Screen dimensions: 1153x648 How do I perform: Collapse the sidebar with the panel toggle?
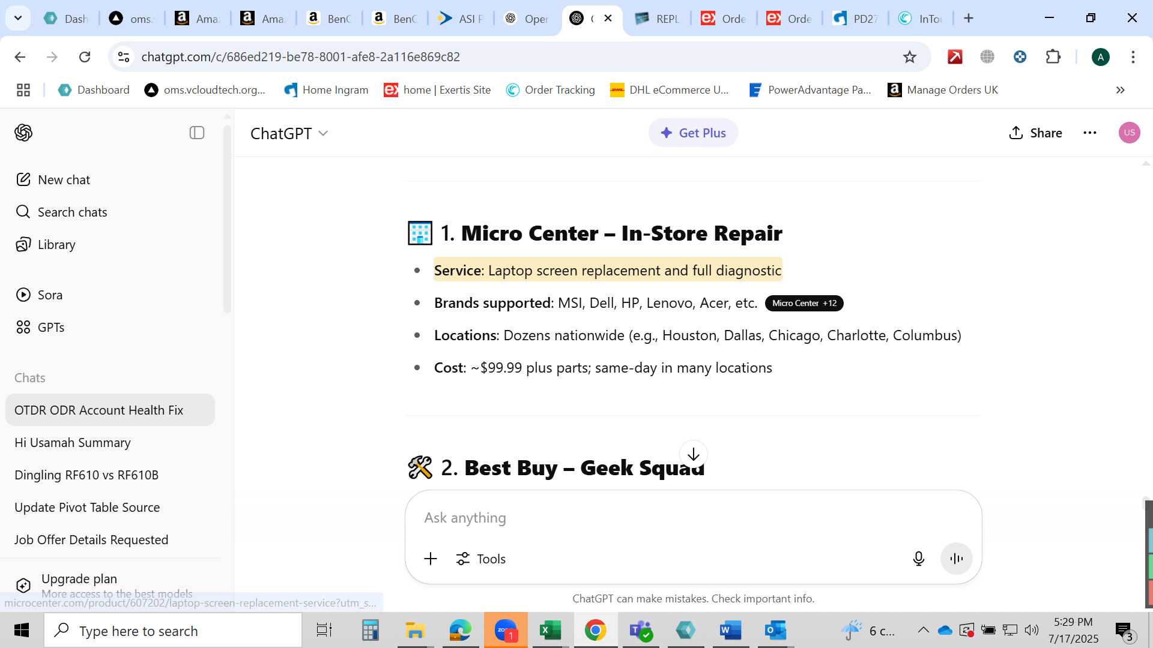[x=197, y=133]
